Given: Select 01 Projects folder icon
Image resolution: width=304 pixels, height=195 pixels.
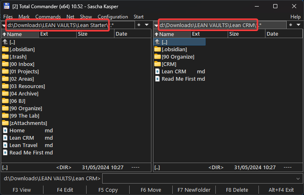Looking at the screenshot, I should (5, 71).
